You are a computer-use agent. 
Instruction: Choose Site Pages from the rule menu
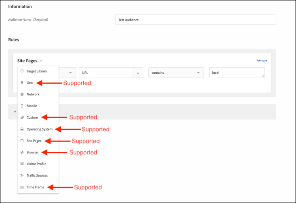point(34,141)
